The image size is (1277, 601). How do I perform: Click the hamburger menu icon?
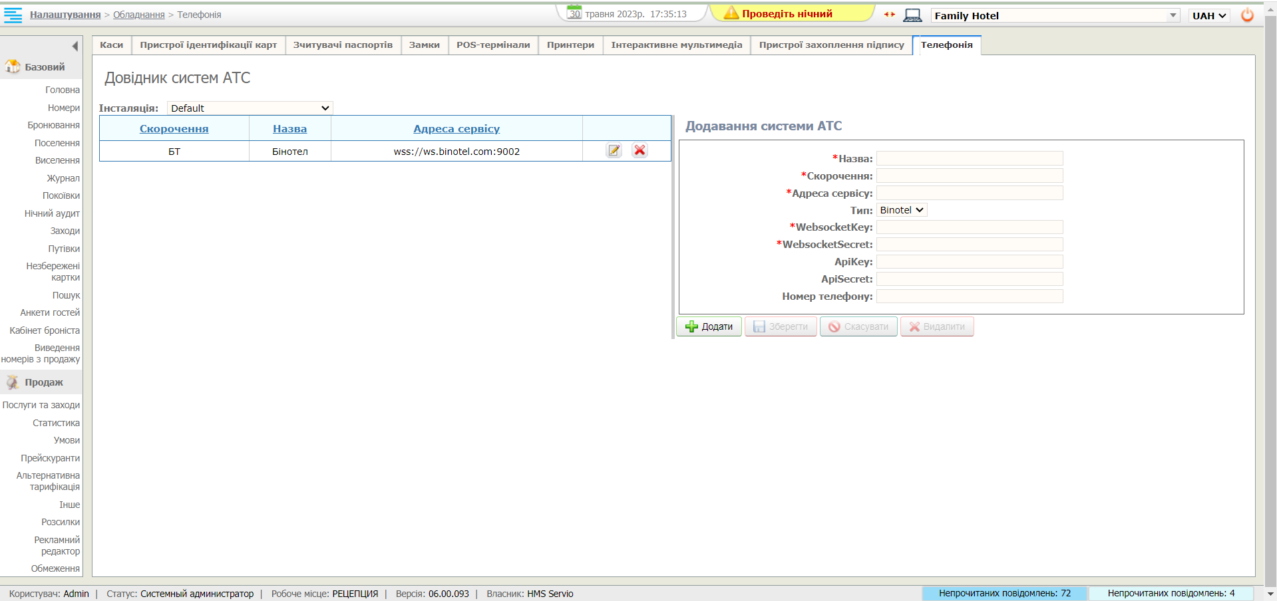[x=13, y=15]
